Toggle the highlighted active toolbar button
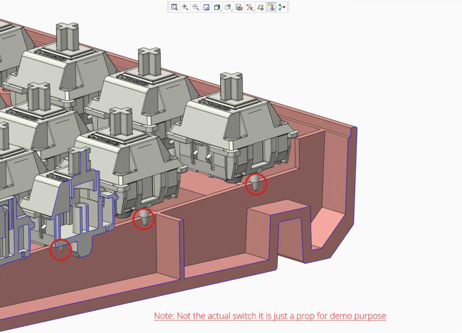Screen dimensions: 462x333 [271, 7]
